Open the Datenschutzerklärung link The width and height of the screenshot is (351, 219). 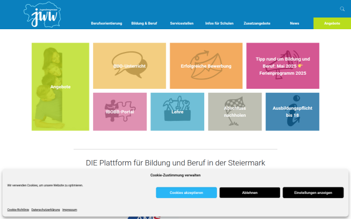[x=46, y=210]
